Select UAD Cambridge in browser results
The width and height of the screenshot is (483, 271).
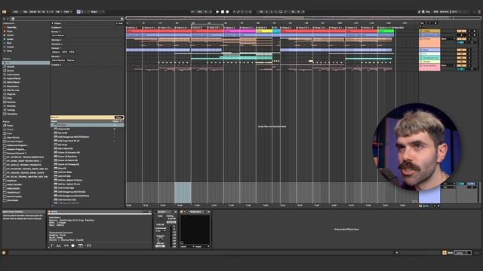[66, 188]
